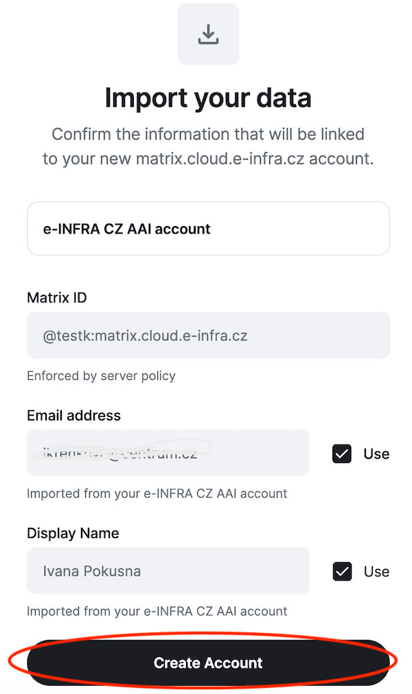
Task: Click the Display Name field with Ivana Pokusna
Action: click(x=168, y=570)
